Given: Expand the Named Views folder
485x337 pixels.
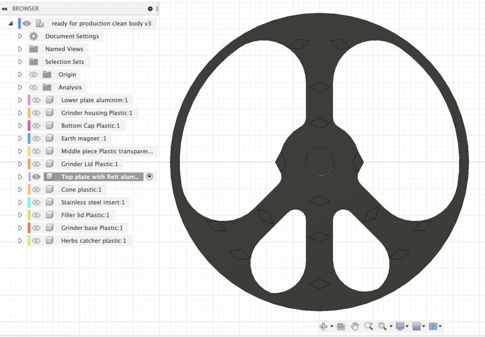Looking at the screenshot, I should (x=20, y=49).
